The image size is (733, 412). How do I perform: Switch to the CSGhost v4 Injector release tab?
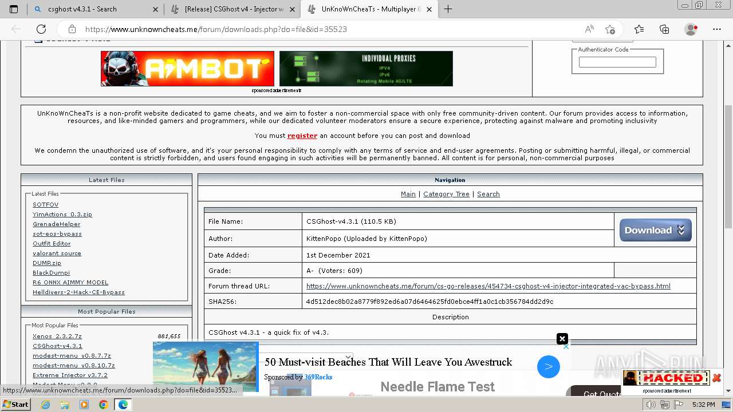232,9
